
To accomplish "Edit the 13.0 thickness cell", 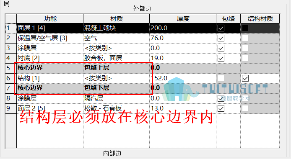I will pyautogui.click(x=183, y=108).
